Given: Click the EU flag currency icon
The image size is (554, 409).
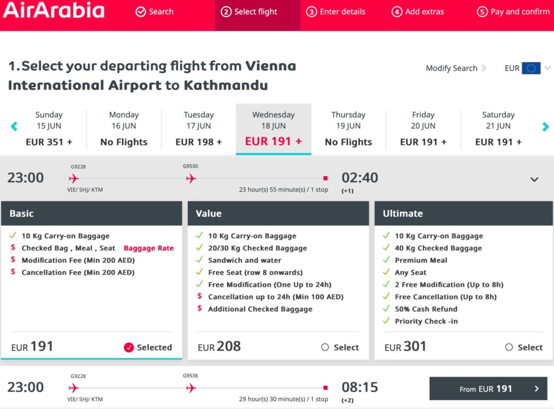Looking at the screenshot, I should click(x=531, y=68).
